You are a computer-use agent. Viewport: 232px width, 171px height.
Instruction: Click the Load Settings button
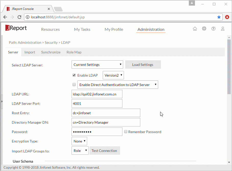[x=143, y=65]
